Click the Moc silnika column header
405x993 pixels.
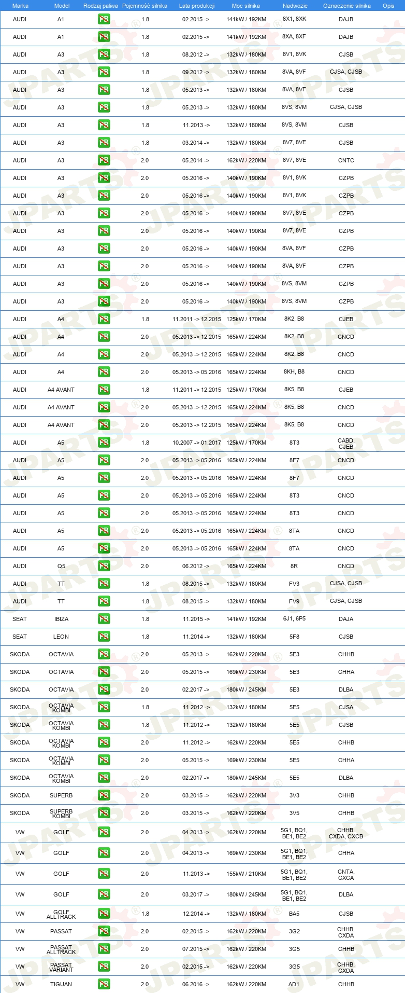[x=246, y=6]
